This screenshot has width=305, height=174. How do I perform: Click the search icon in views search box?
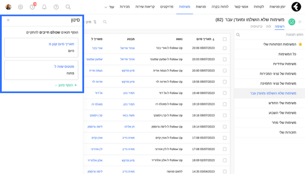coord(238,34)
